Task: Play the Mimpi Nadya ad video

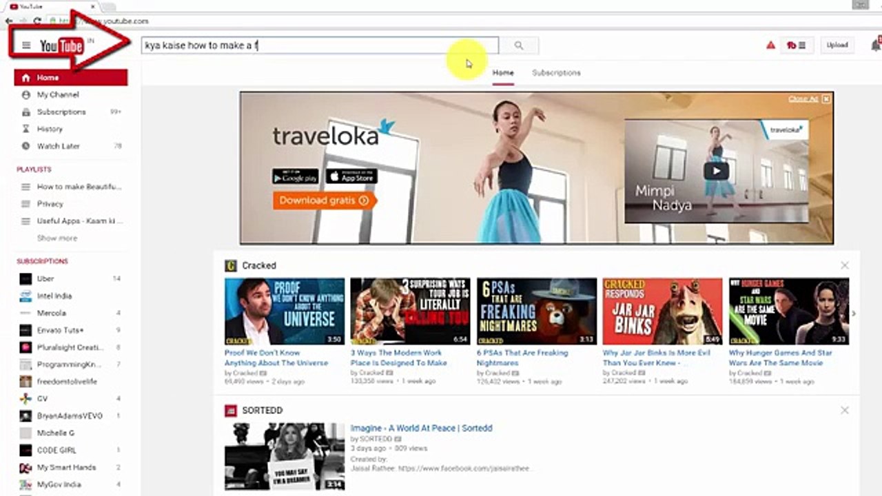Action: [x=717, y=171]
